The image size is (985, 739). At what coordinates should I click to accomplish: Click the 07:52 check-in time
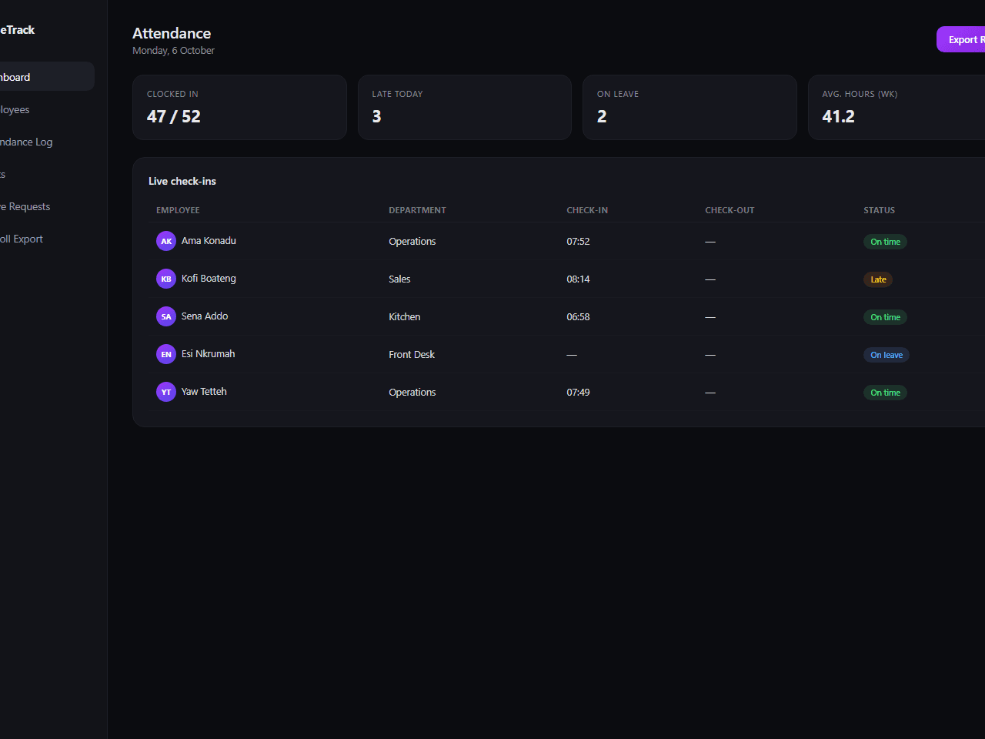(x=578, y=242)
